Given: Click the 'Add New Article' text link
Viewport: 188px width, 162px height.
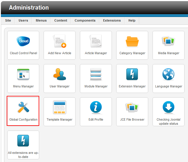Looking at the screenshot, I should click(60, 53).
